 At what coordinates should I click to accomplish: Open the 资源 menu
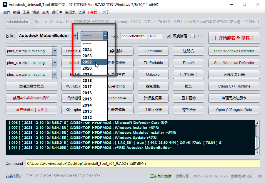pyautogui.click(x=82, y=12)
